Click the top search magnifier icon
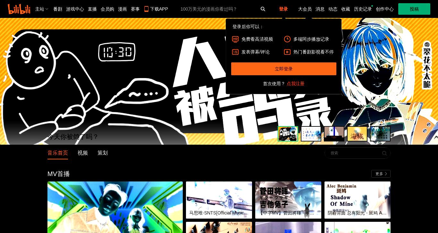438x233 pixels. (x=263, y=9)
